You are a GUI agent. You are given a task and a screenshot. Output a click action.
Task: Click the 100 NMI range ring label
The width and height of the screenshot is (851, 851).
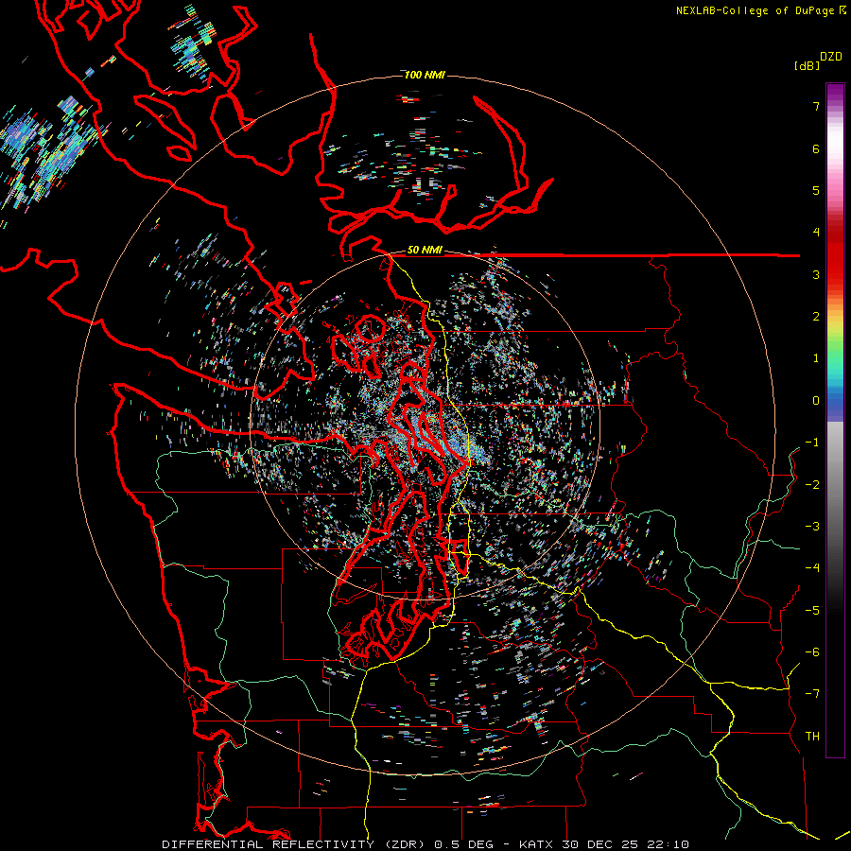click(x=425, y=75)
